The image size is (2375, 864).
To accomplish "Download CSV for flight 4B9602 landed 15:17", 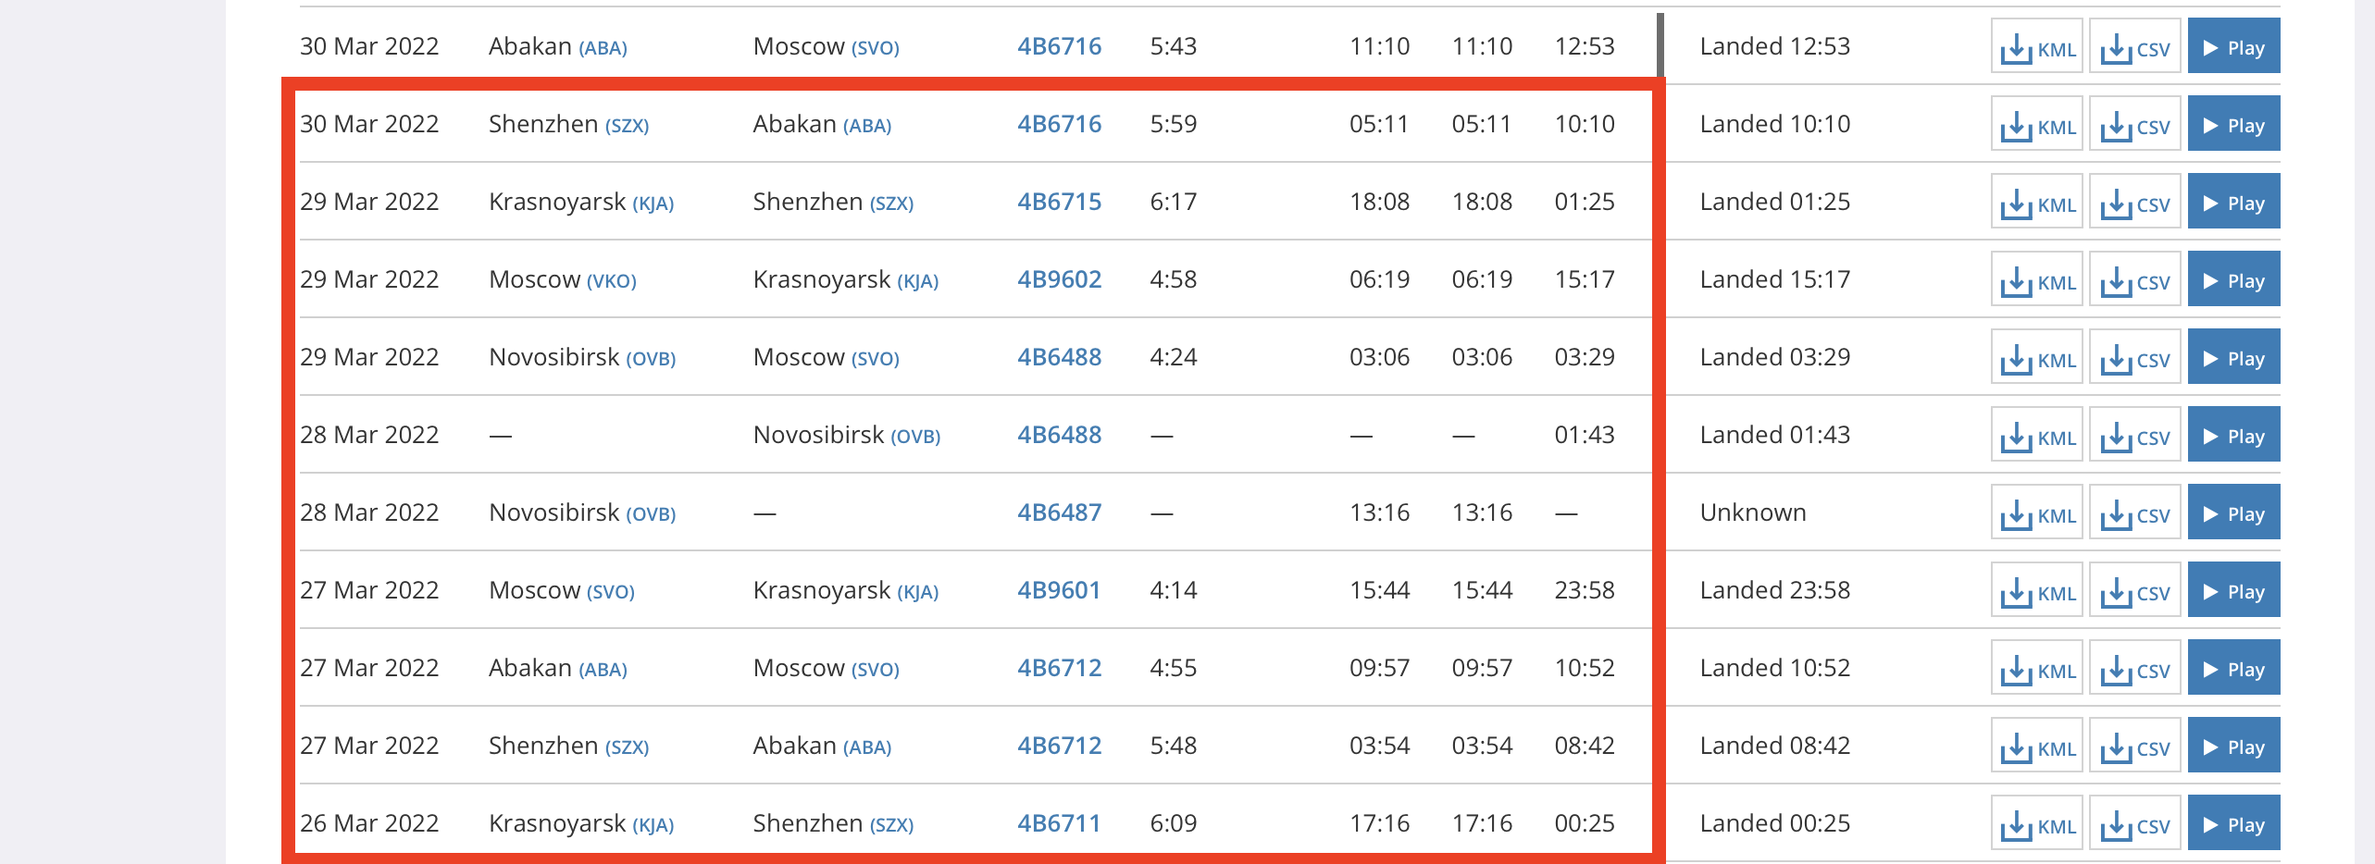I will coord(2134,279).
